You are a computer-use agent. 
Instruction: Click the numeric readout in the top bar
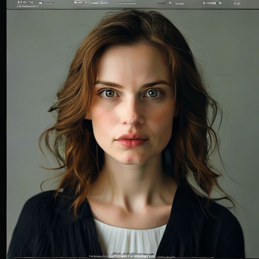(x=179, y=3)
